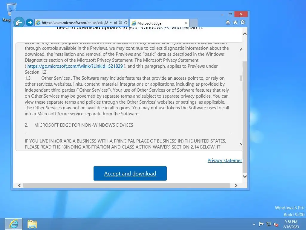The width and height of the screenshot is (306, 230).
Task: Close the Internet Explorer window
Action: point(241,14)
